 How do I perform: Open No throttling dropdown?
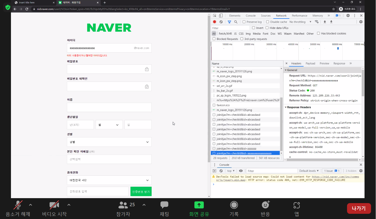pos(300,22)
